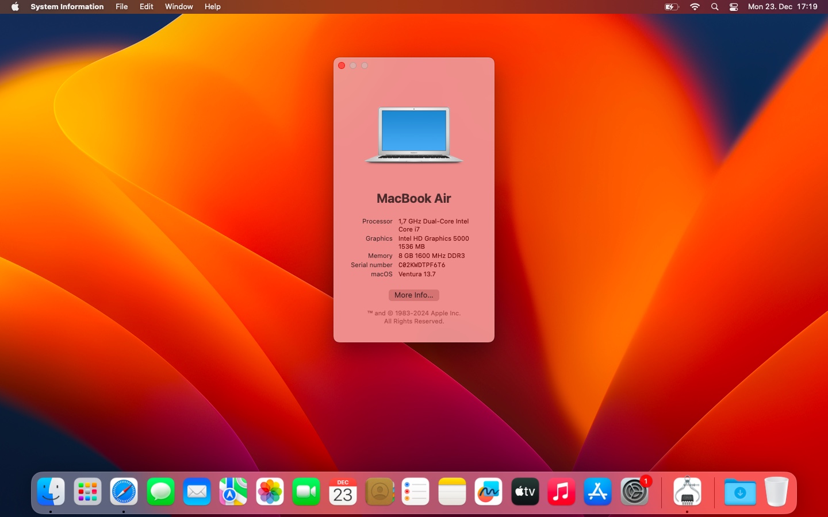The width and height of the screenshot is (828, 517).
Task: Select serial number C02KWDTPF6T6
Action: (x=422, y=265)
